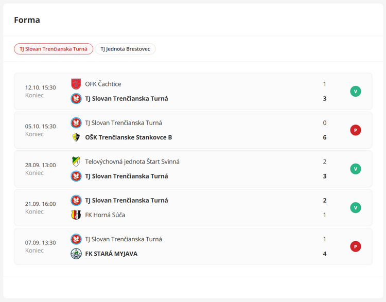
Task: Open the Telovýchovná jednota Štart Svinná link
Action: (x=132, y=162)
